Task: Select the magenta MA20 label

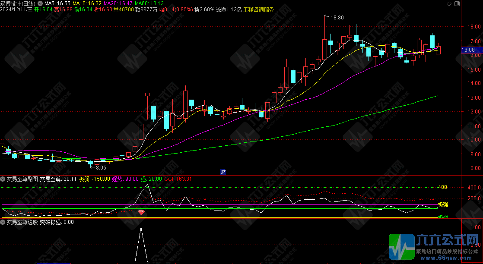Action: point(116,3)
